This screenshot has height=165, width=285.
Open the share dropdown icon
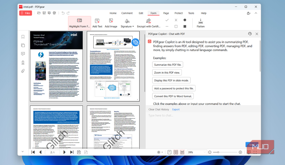click(249, 13)
